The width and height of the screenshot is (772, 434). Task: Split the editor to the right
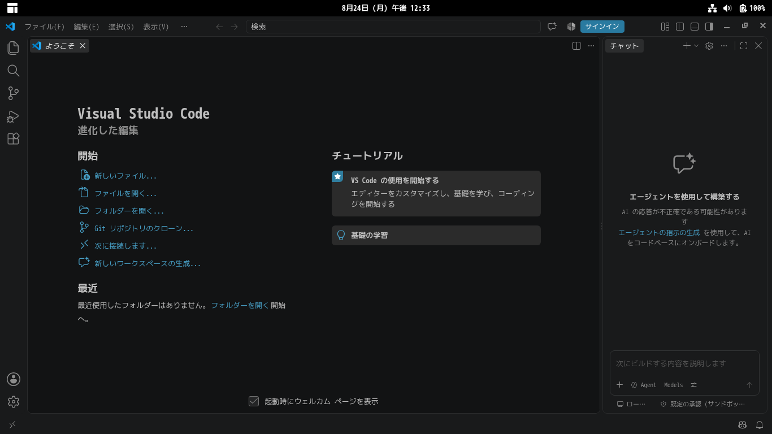click(576, 46)
